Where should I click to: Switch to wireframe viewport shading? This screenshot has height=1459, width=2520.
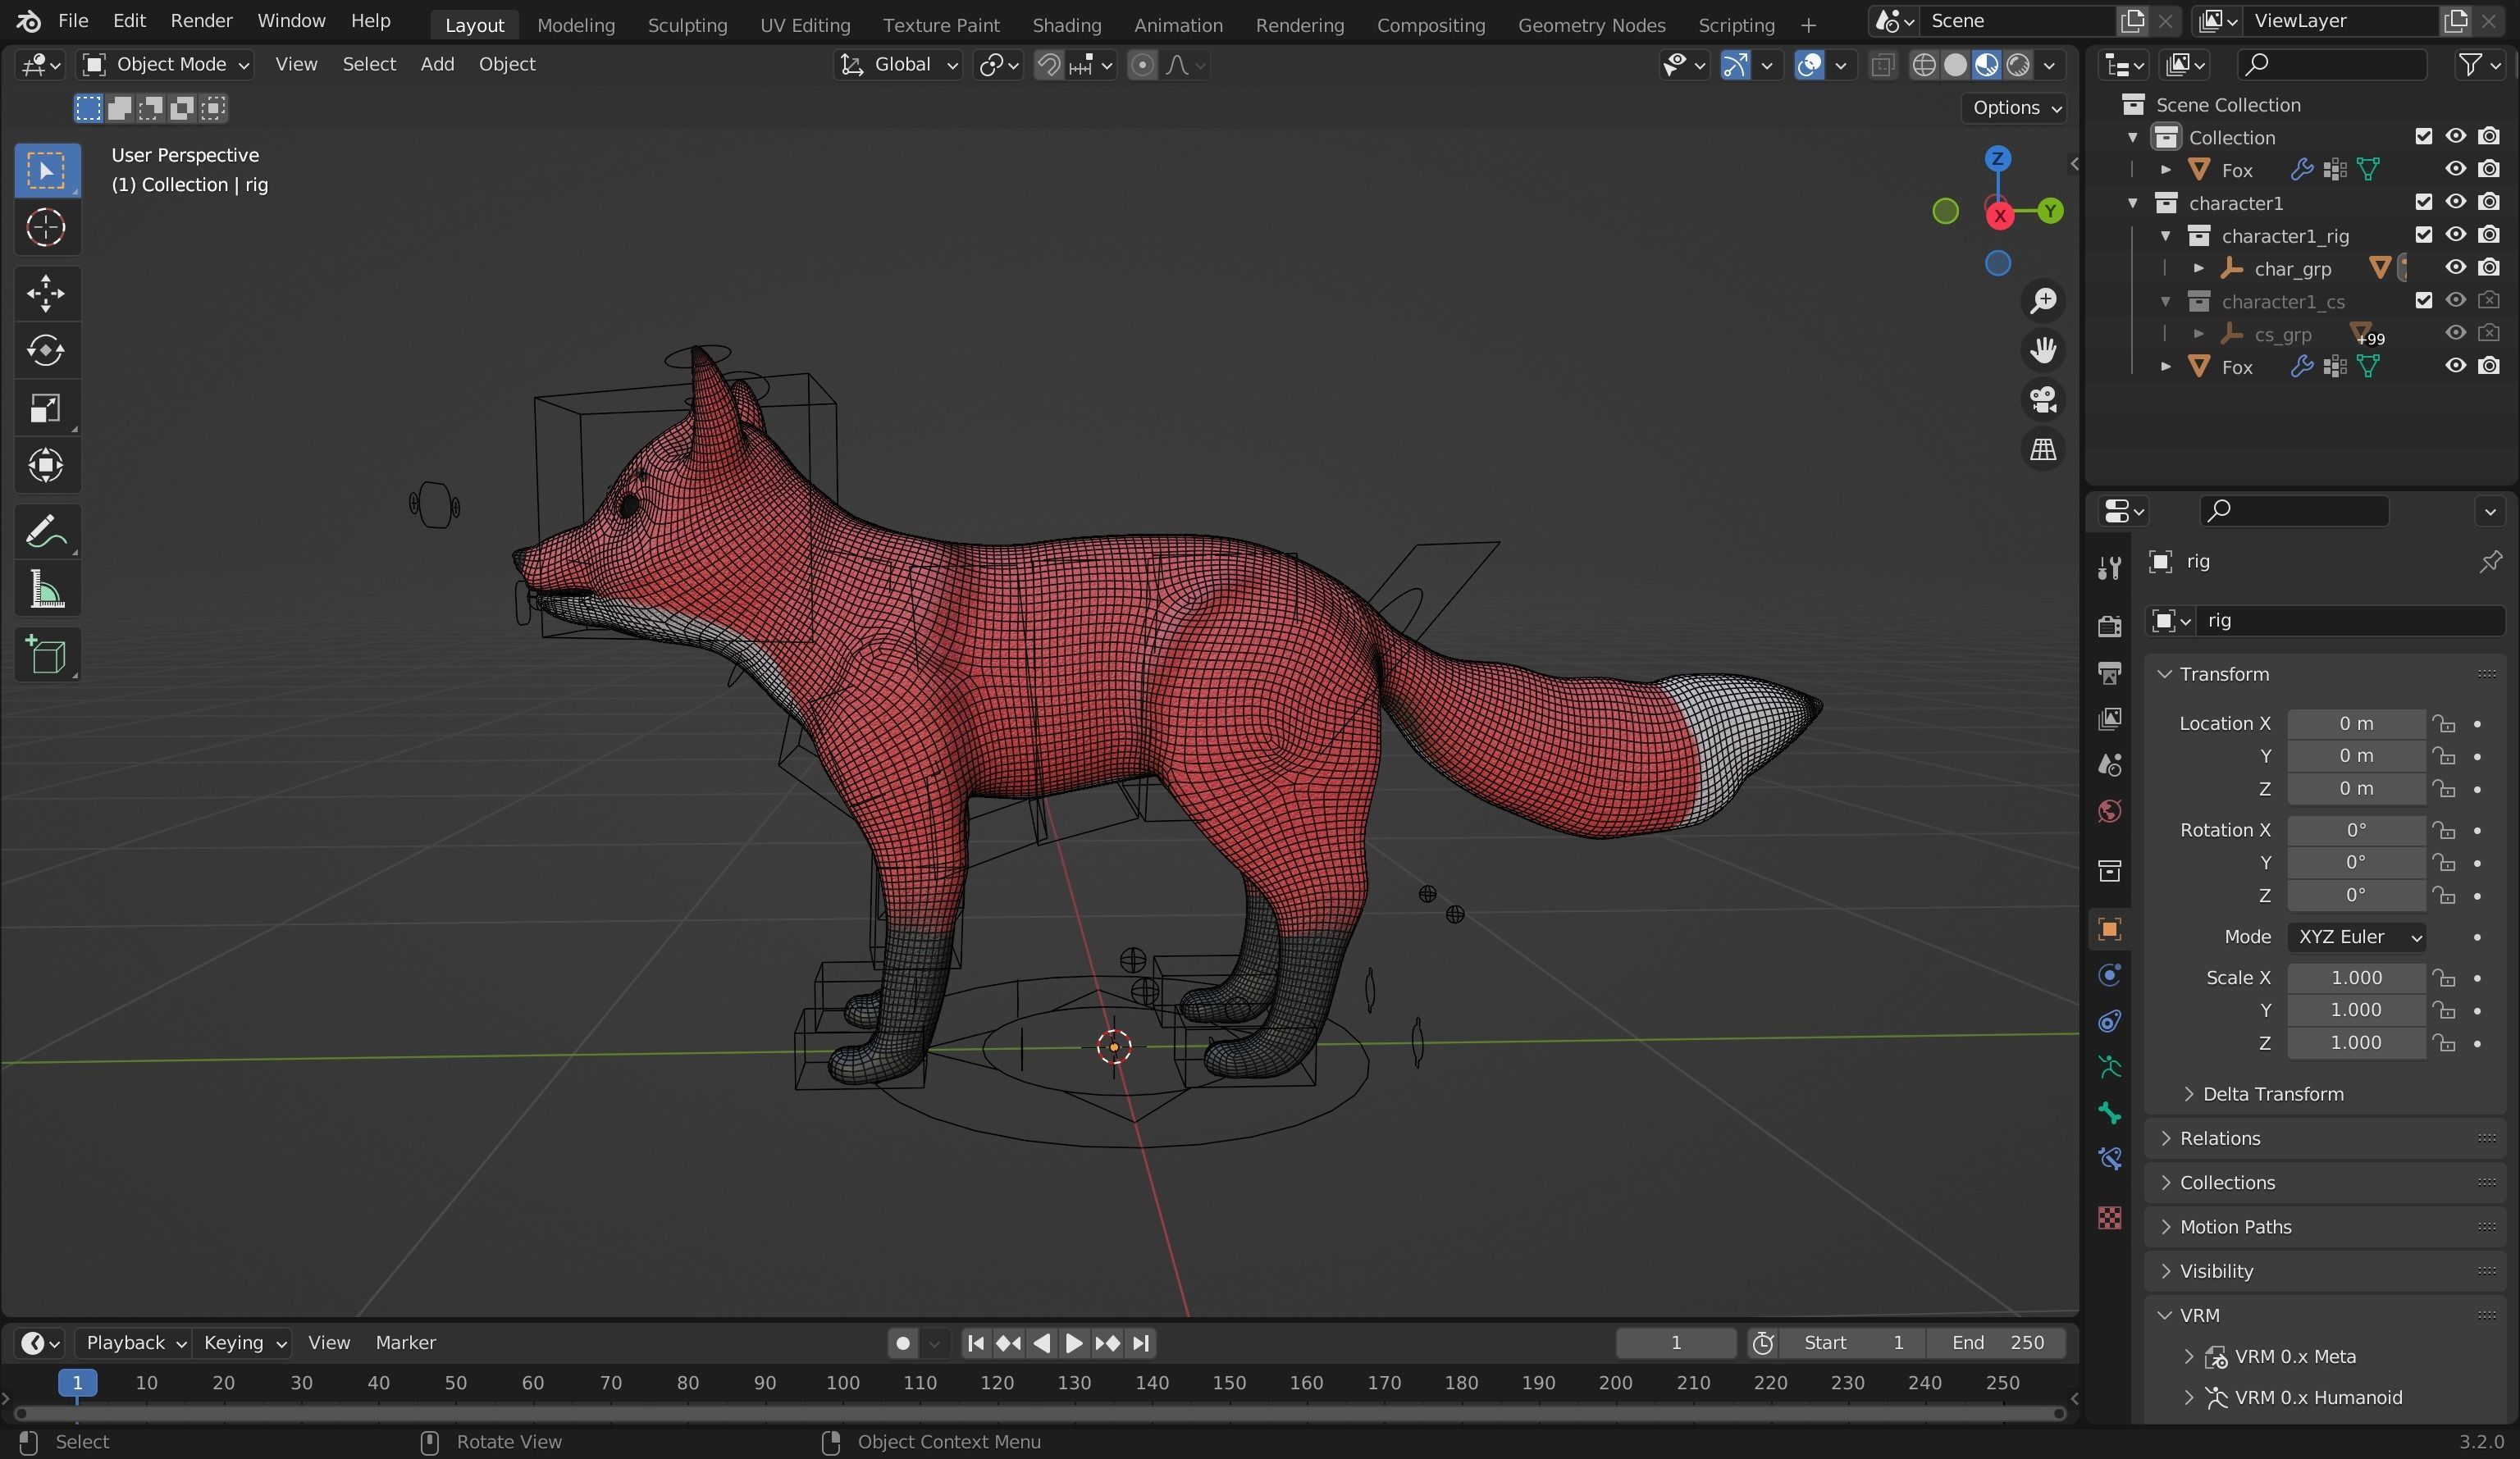(x=1923, y=66)
